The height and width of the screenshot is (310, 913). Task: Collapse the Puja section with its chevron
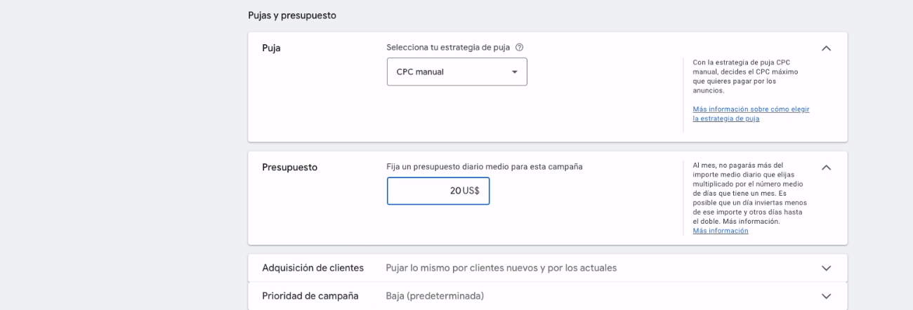826,48
